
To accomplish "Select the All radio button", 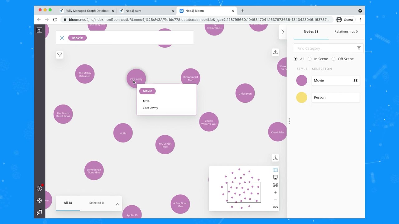I will pos(296,59).
